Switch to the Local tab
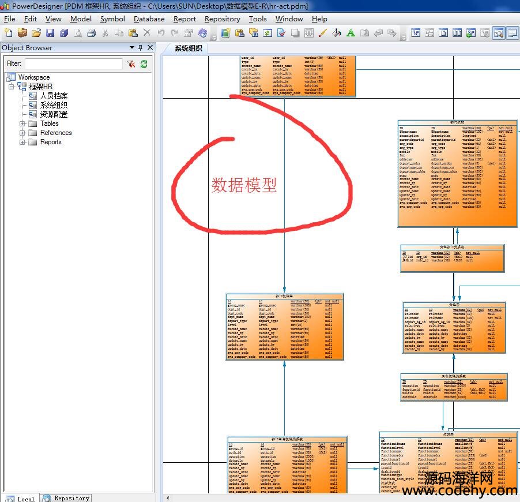This screenshot has height=502, width=520. 20,499
